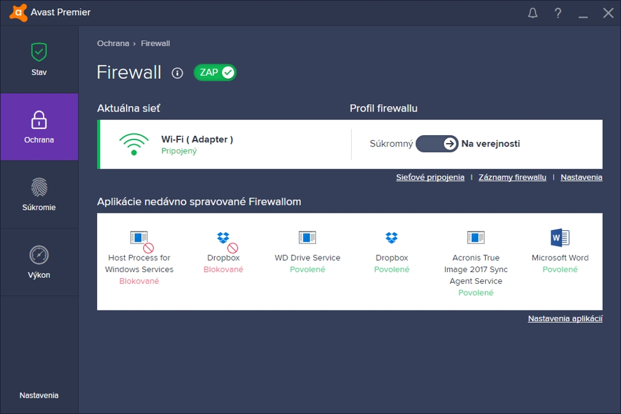Click the Host Process for Windows Services icon
Screen dimensions: 621x414
point(139,238)
